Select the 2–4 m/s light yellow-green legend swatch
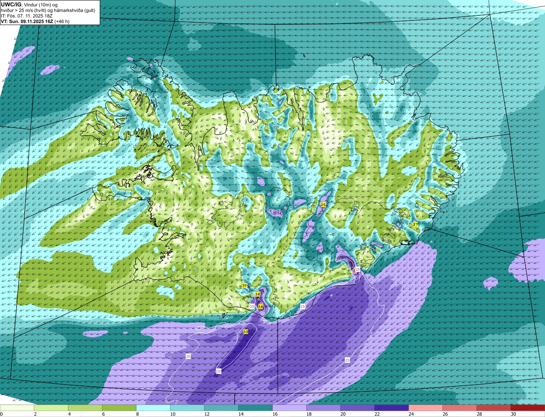Viewport: 545px width, 417px height. (x=51, y=408)
